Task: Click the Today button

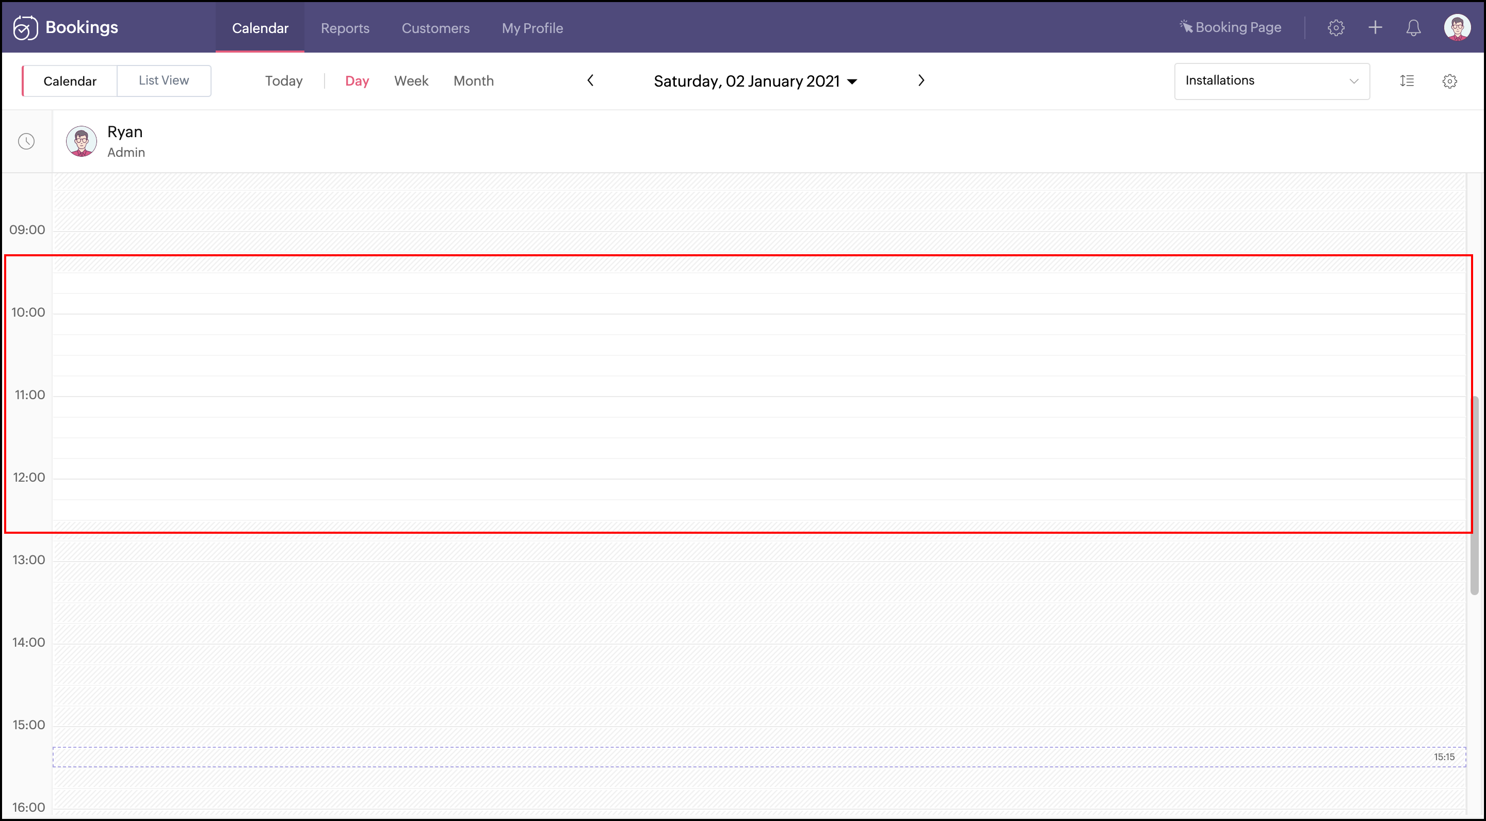Action: (x=284, y=81)
